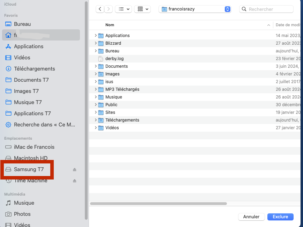Eject the Samsung T7 drive
This screenshot has height=227, width=303.
coord(74,170)
